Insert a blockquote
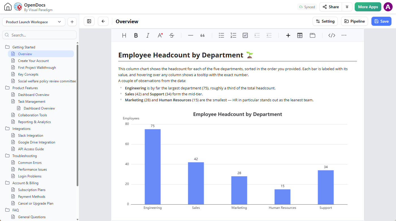Screen dimensions: 396x221 coord(203,35)
